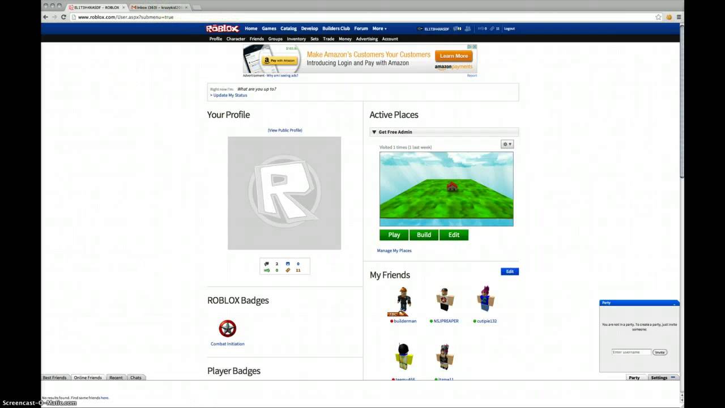Viewport: 725px width, 408px height.
Task: Click the EL1T3H4XASDF username in header
Action: [436, 28]
